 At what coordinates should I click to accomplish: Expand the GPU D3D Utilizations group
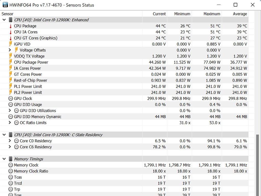point(10,111)
